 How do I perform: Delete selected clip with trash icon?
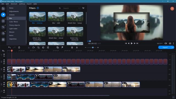point(19,48)
